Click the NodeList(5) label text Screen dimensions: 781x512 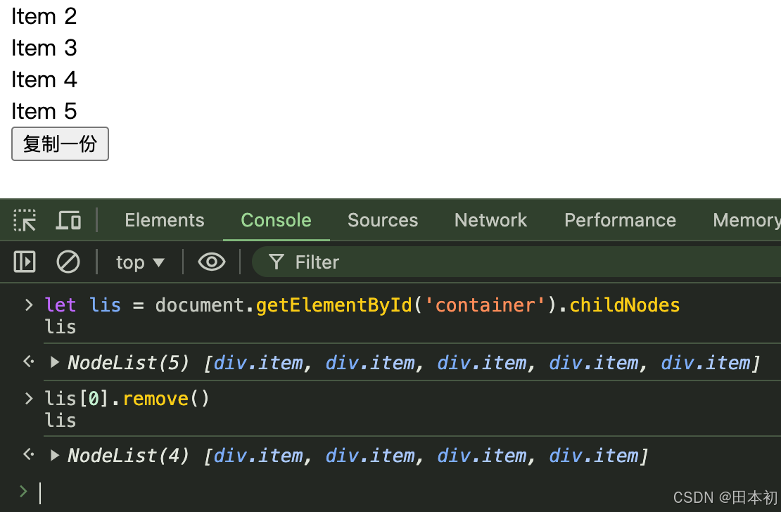click(x=129, y=363)
